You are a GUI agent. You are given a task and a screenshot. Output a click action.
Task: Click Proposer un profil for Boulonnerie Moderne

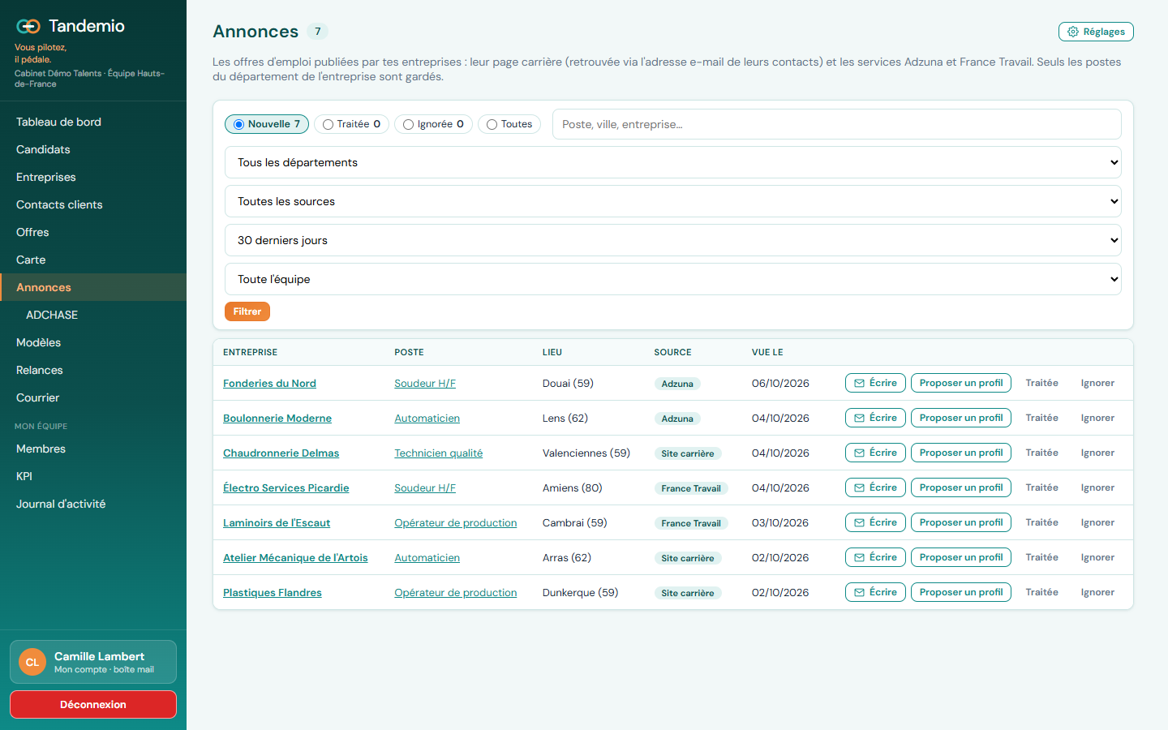coord(961,418)
